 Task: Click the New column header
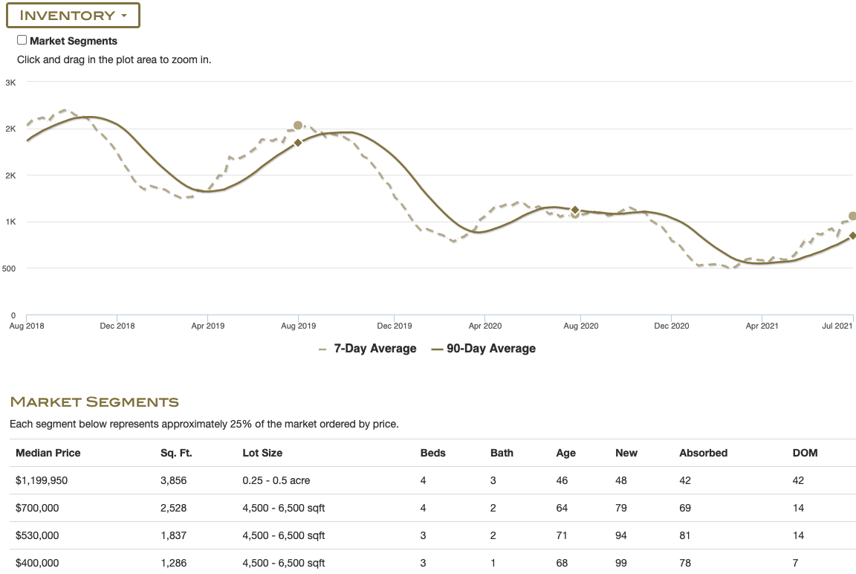click(626, 453)
